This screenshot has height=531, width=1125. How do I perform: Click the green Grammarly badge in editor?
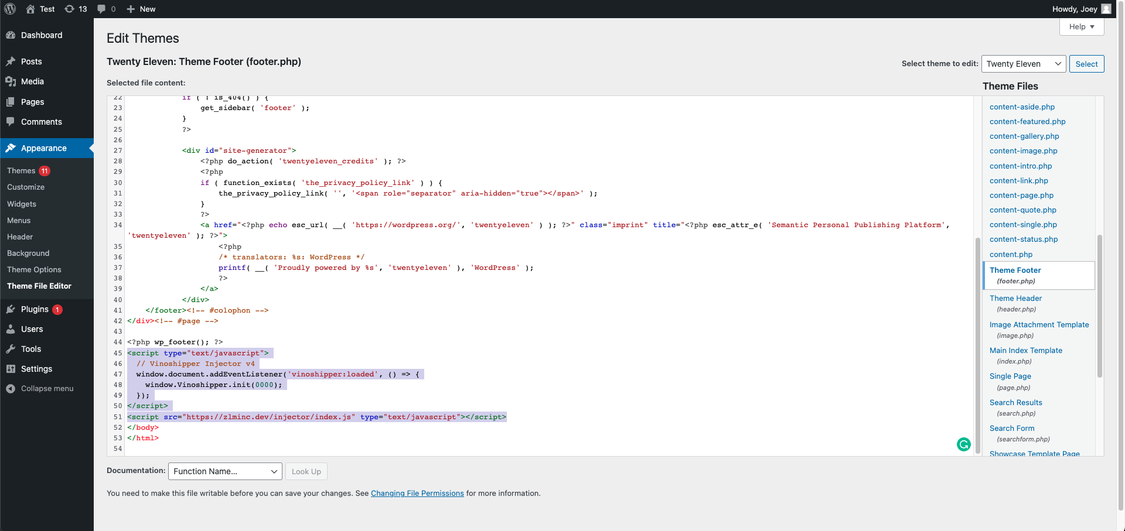pyautogui.click(x=964, y=444)
